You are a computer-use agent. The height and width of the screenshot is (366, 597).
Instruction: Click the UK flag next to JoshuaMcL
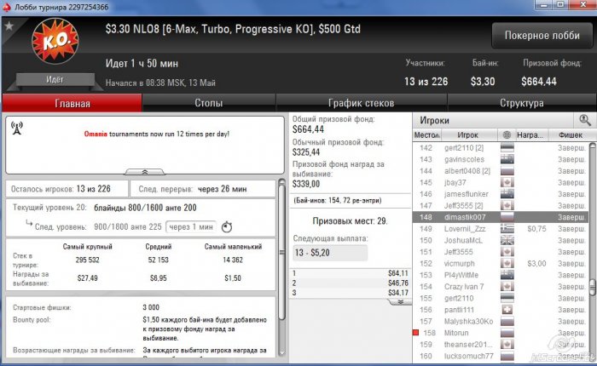coord(507,240)
